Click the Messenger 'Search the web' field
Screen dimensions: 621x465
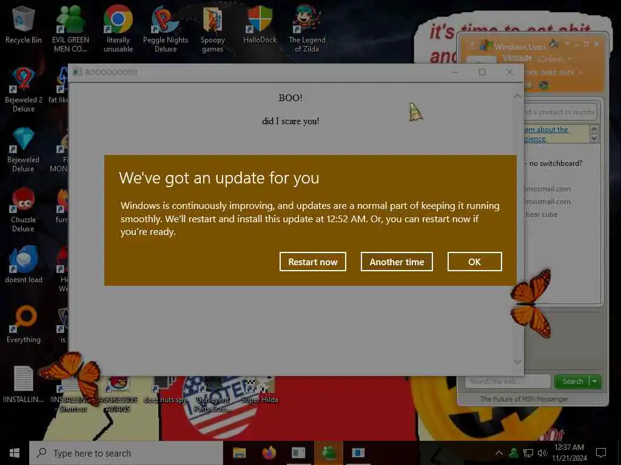click(x=508, y=381)
